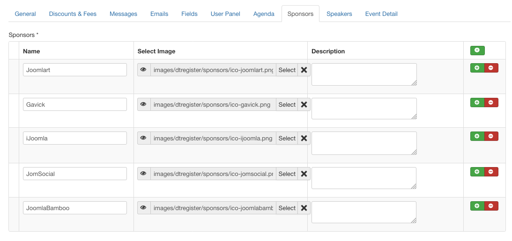Focus the JoomlaBamboo name field

(75, 208)
